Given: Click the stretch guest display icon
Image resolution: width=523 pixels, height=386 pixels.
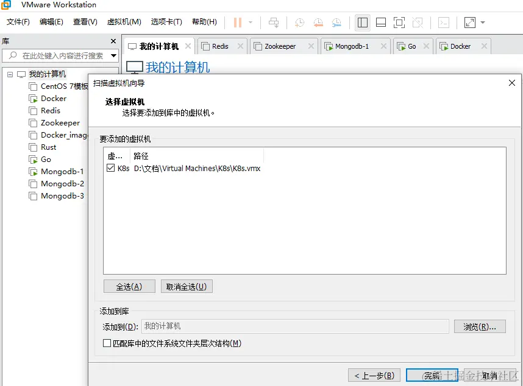Looking at the screenshot, I should coord(469,23).
